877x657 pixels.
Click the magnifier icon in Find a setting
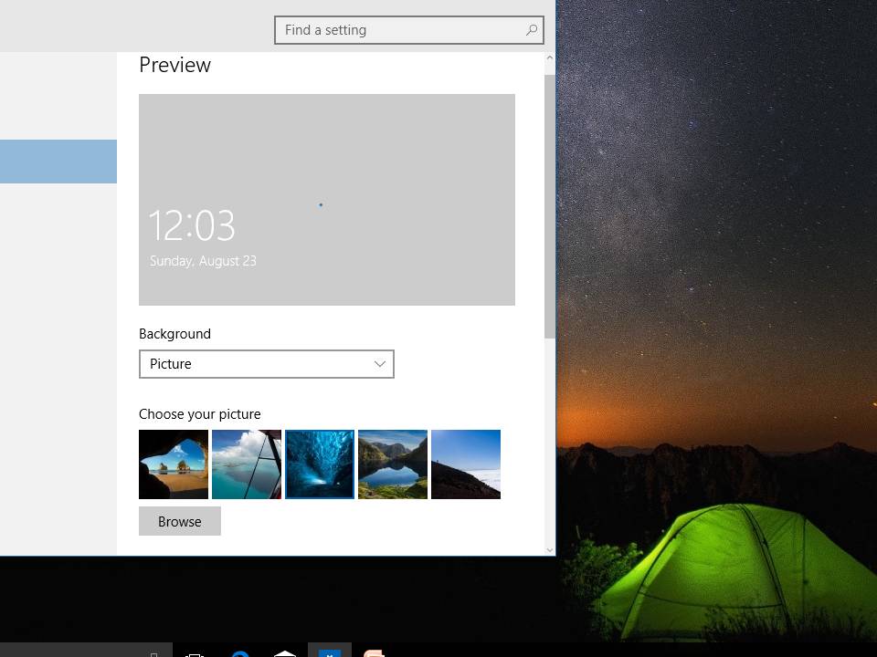tap(532, 29)
